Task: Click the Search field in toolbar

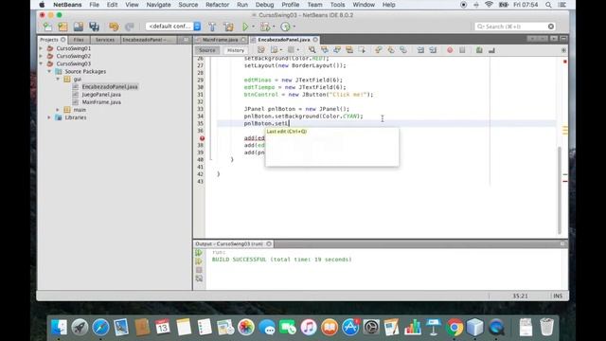Action: [514, 27]
